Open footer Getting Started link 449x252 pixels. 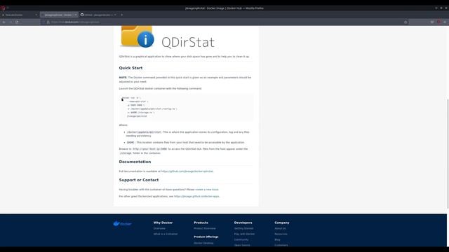(x=243, y=229)
